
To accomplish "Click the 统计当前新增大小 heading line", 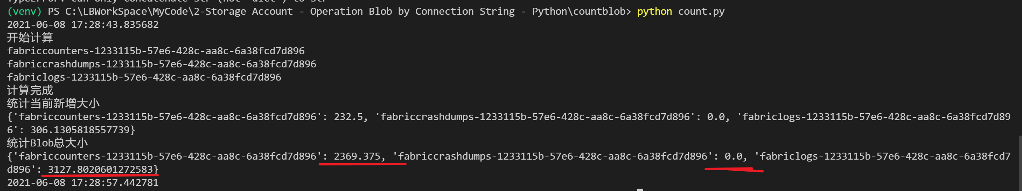I will [x=53, y=103].
